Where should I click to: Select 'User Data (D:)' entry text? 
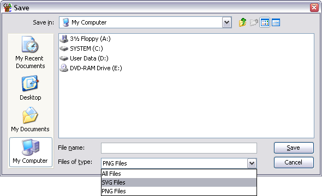(89, 58)
